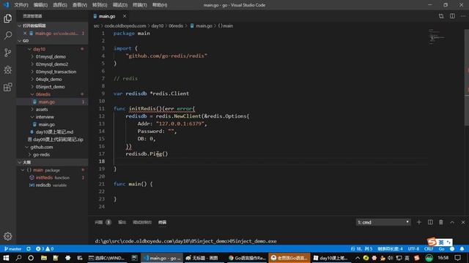
Task: Collapse the 06redis folder
Action: click(x=52, y=94)
